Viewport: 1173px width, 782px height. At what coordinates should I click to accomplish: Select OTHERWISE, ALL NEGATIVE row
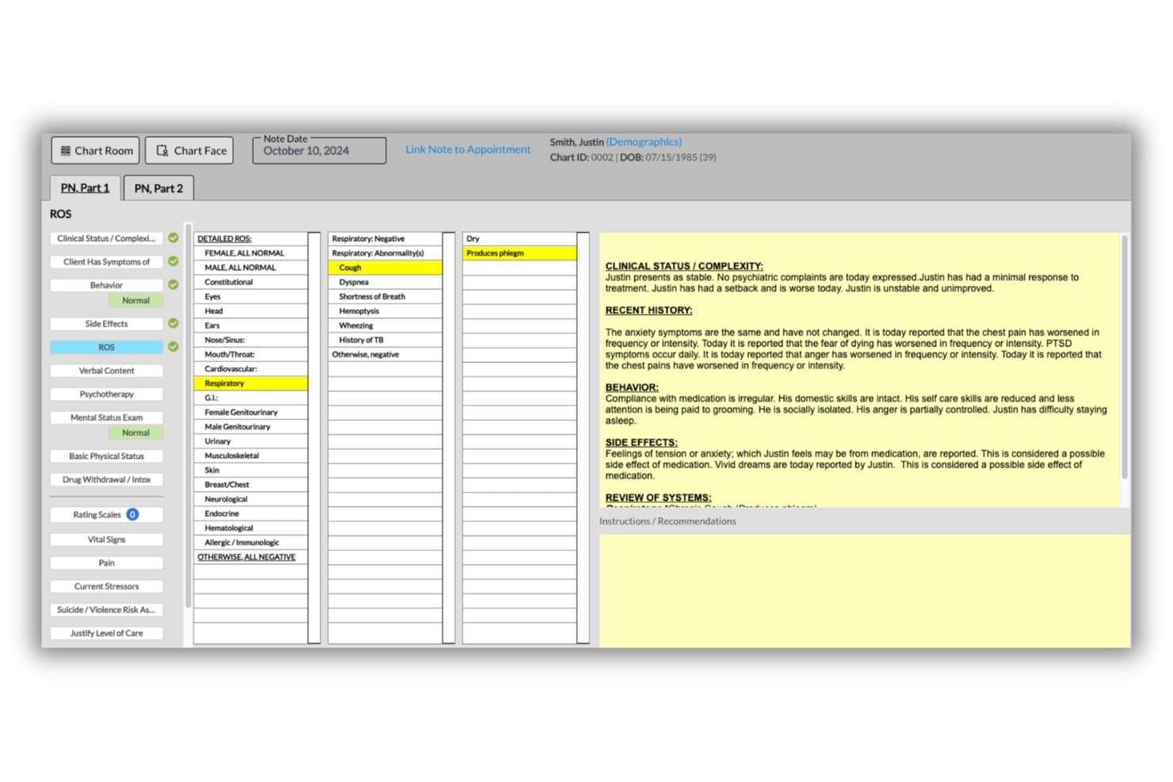[x=250, y=557]
